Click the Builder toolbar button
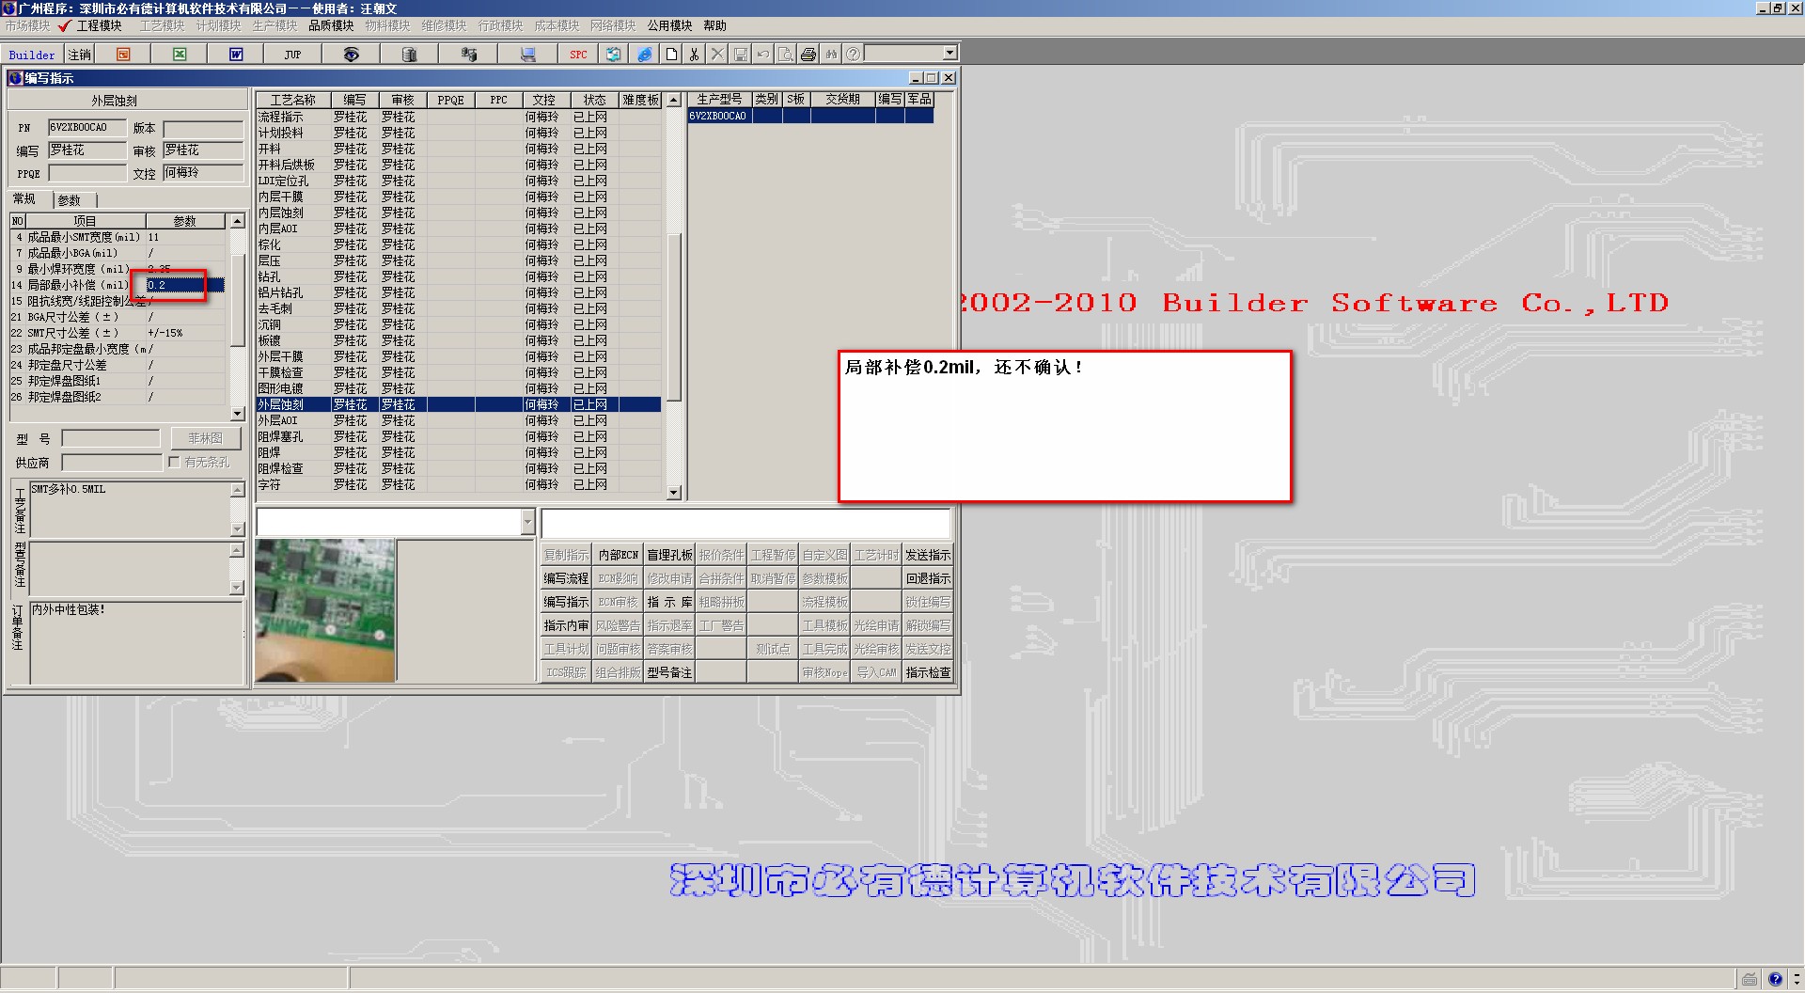This screenshot has height=993, width=1805. [32, 55]
